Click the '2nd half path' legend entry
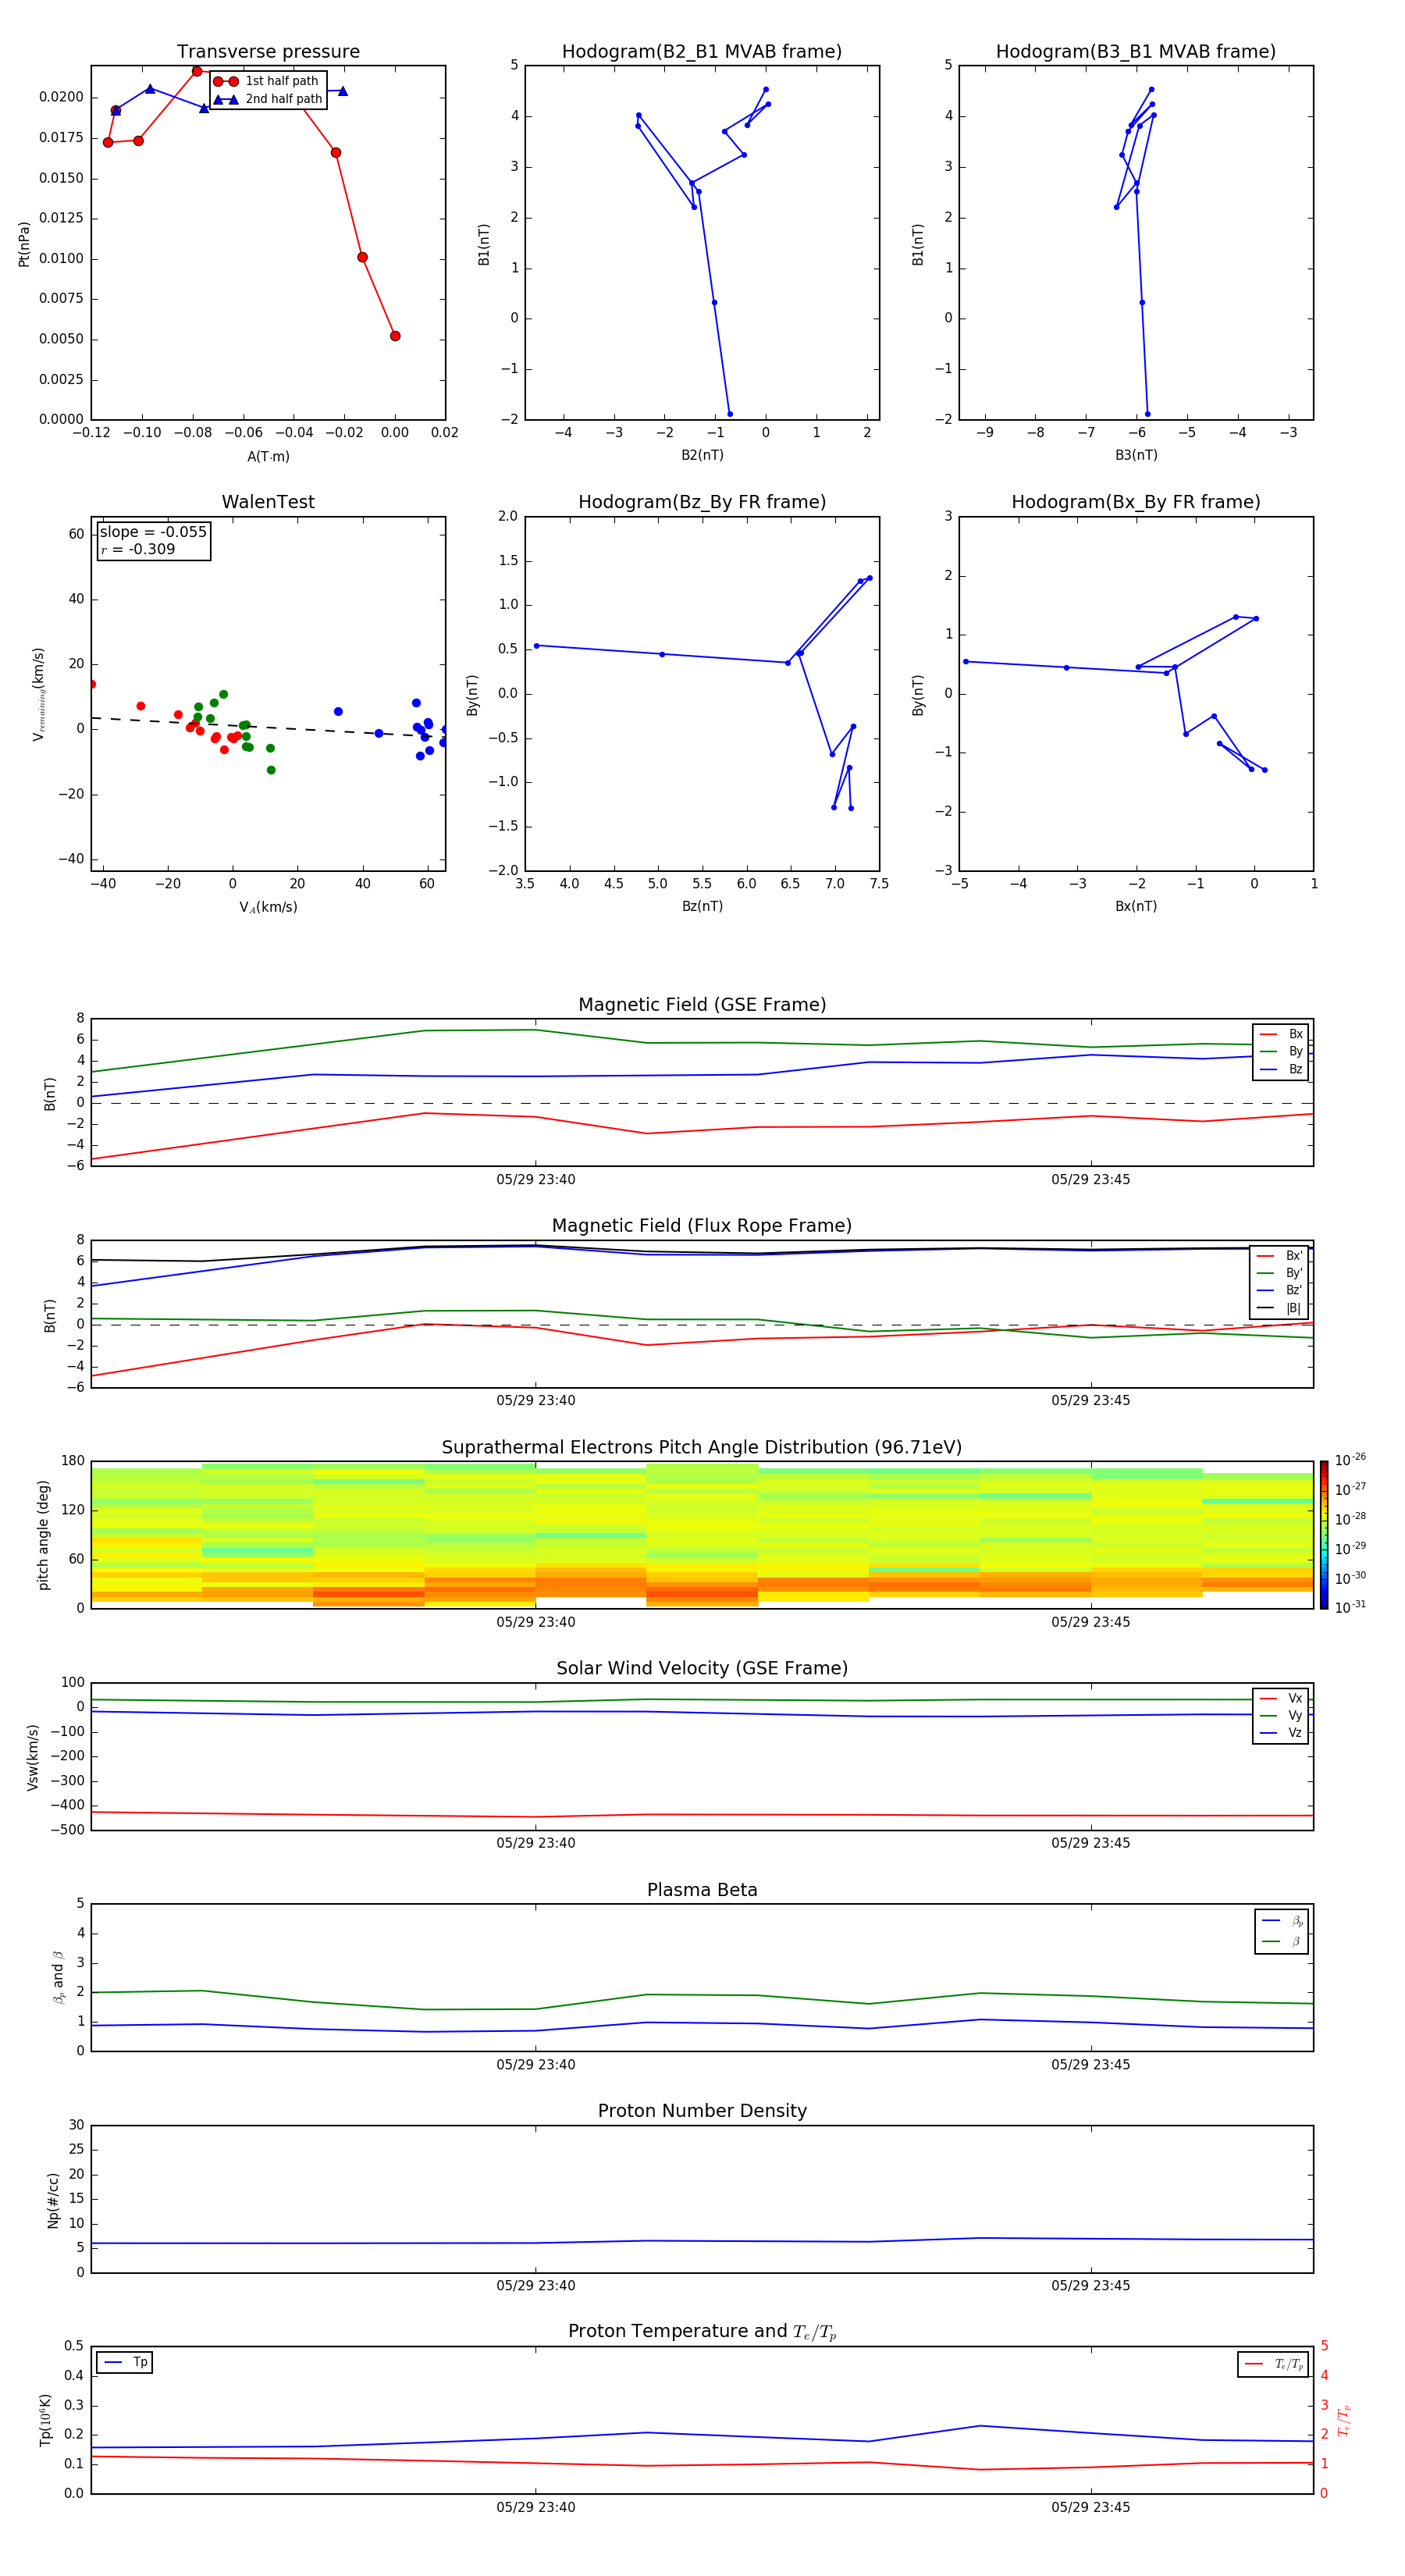This screenshot has height=2576, width=1405. point(268,99)
